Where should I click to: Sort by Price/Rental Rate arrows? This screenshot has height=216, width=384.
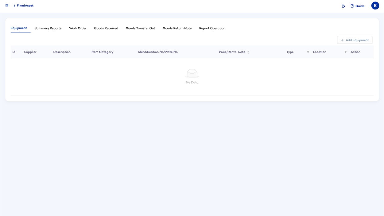point(248,52)
